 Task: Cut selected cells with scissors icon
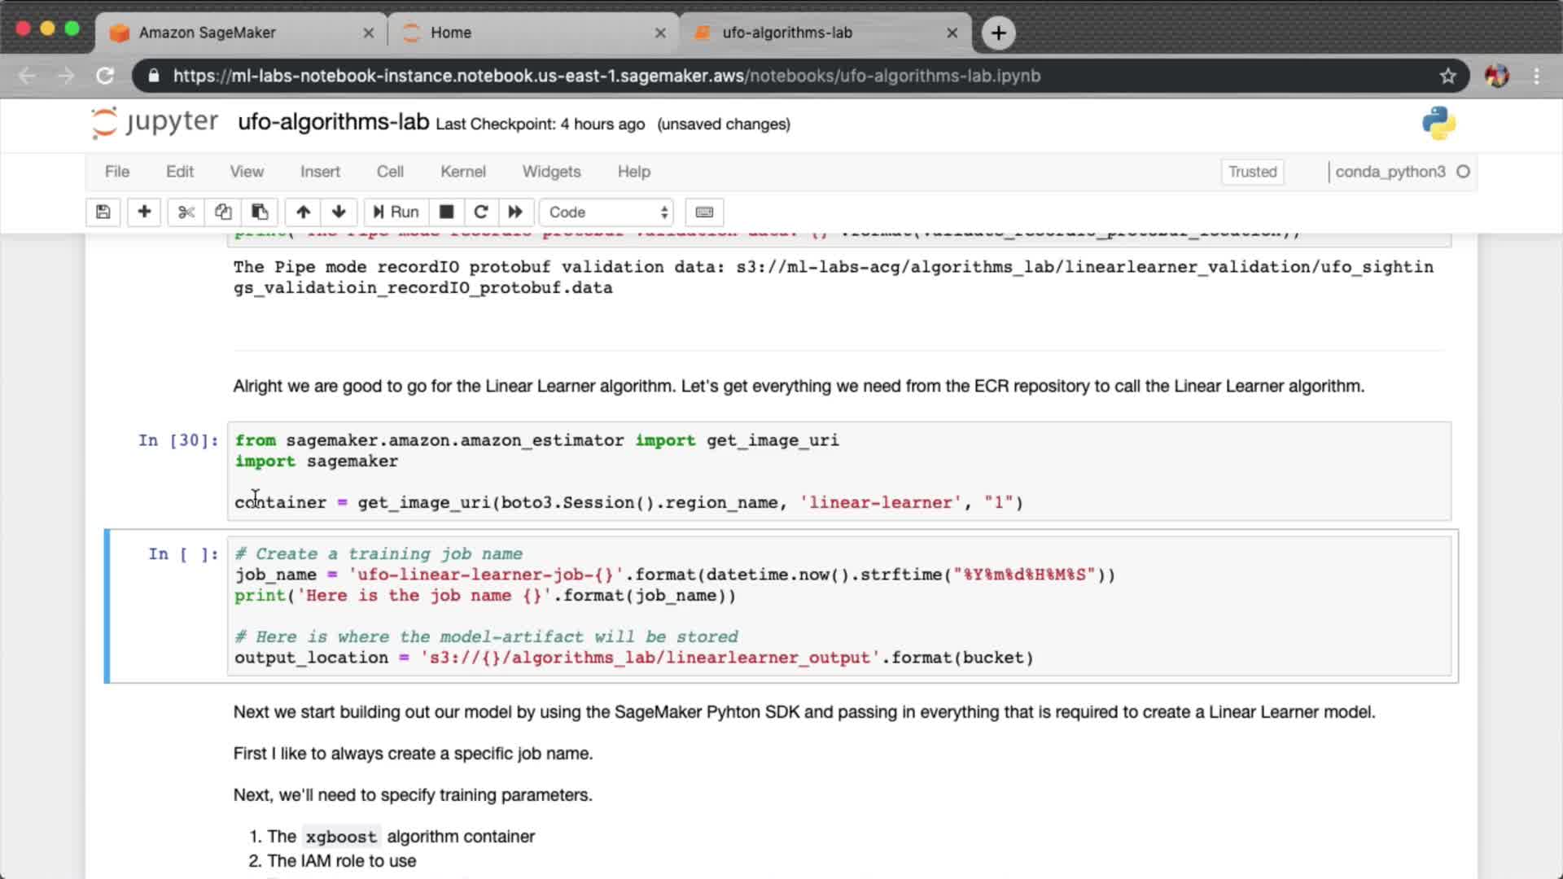click(186, 212)
